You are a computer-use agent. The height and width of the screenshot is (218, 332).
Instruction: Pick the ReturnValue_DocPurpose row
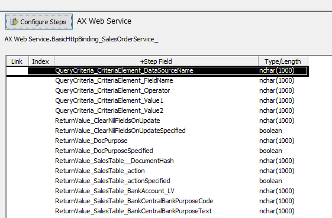click(x=157, y=141)
